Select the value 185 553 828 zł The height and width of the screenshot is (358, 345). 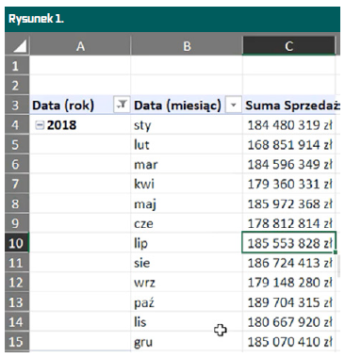click(x=289, y=243)
